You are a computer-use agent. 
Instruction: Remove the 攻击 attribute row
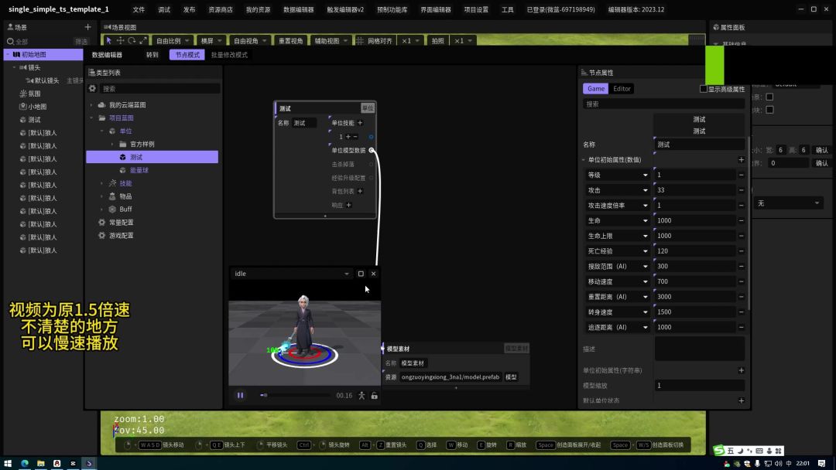coord(741,190)
